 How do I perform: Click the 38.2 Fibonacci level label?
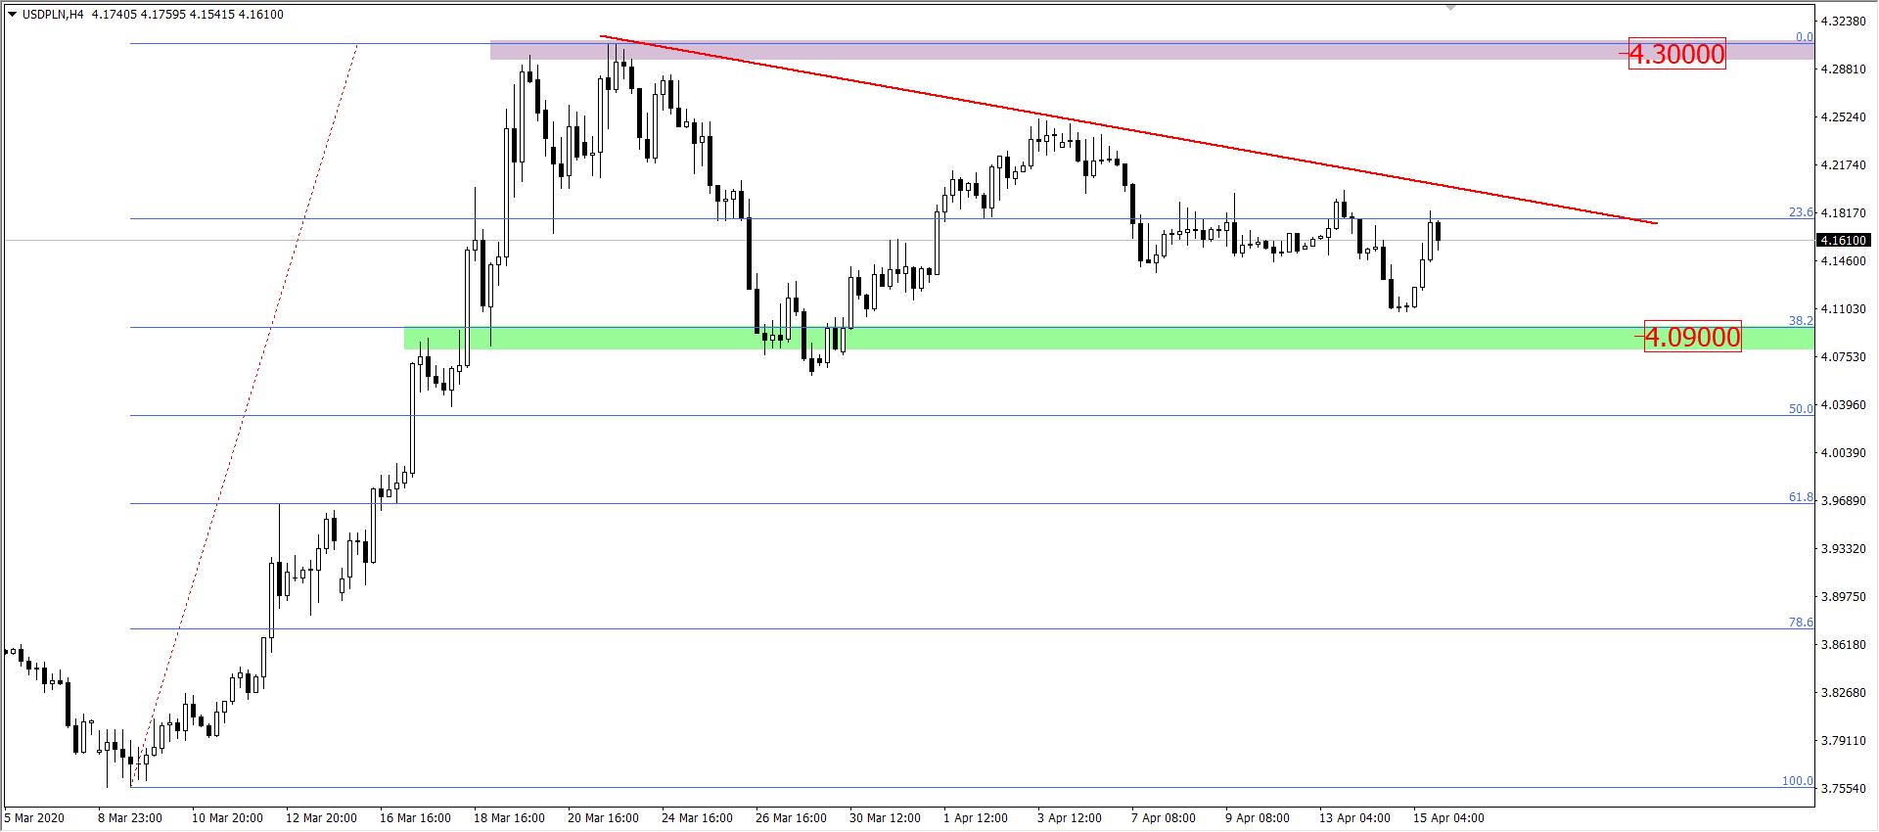pos(1800,320)
